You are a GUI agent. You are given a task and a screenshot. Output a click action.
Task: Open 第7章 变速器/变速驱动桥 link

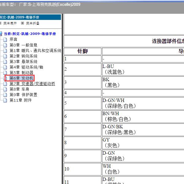32,84
